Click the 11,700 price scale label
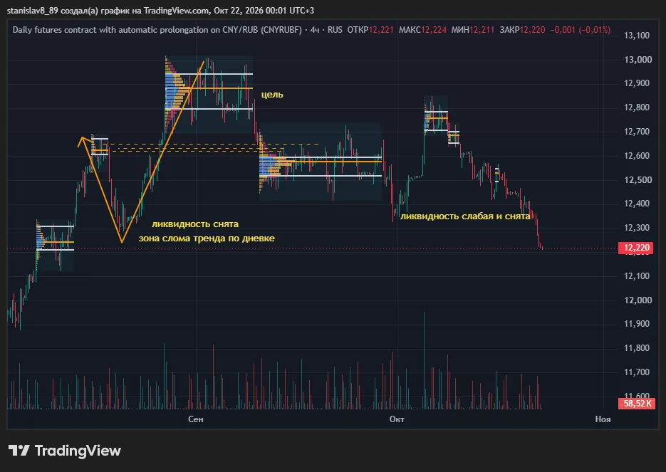 pyautogui.click(x=637, y=372)
